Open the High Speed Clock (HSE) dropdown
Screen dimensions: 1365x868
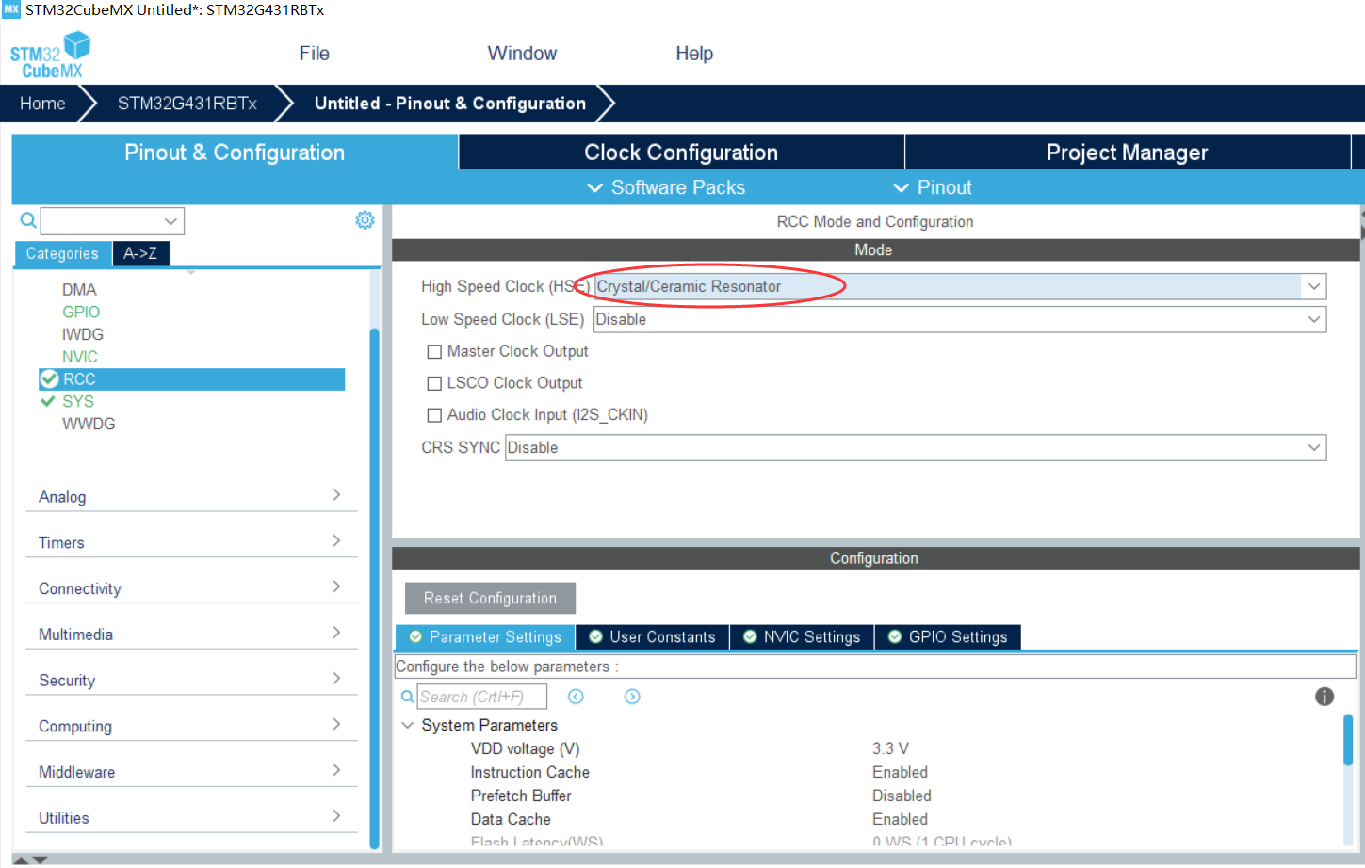[x=1314, y=286]
